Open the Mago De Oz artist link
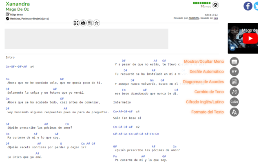 coord(17,9)
